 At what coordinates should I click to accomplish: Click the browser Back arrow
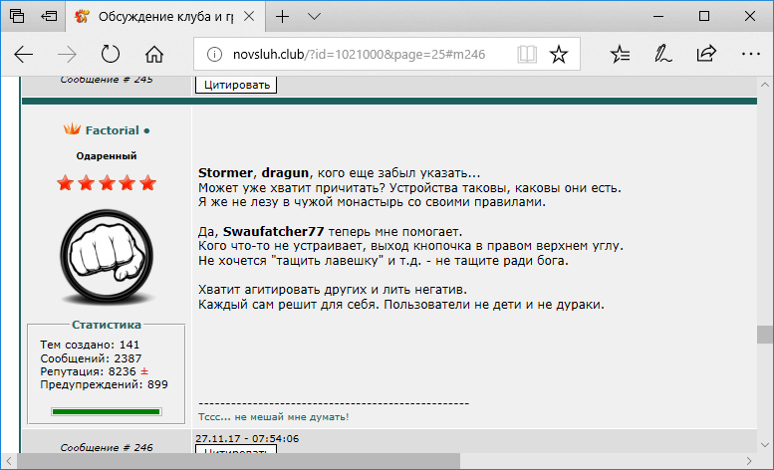click(x=24, y=54)
